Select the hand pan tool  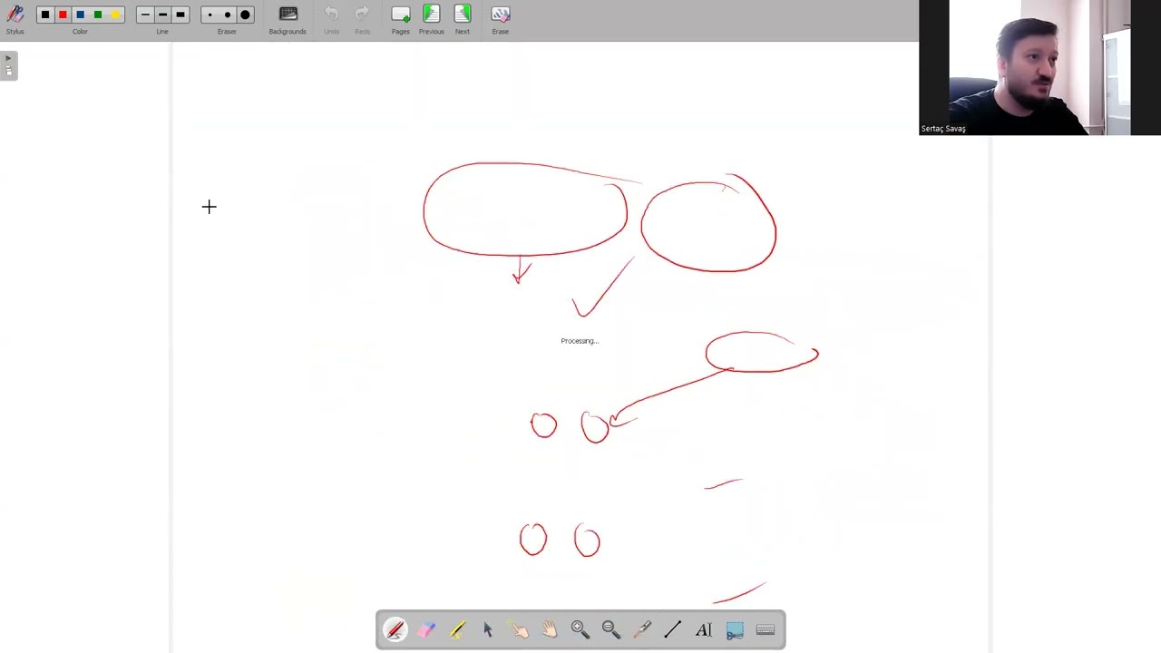550,630
